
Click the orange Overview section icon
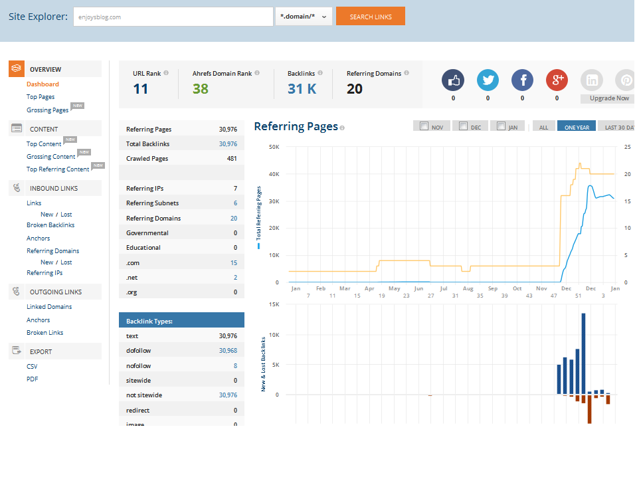tap(17, 68)
